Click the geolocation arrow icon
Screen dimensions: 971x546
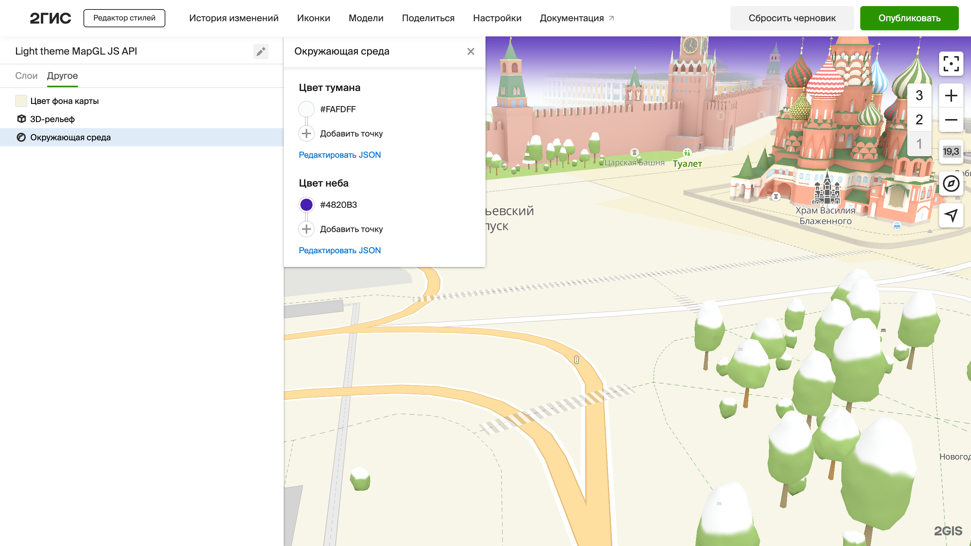click(951, 215)
